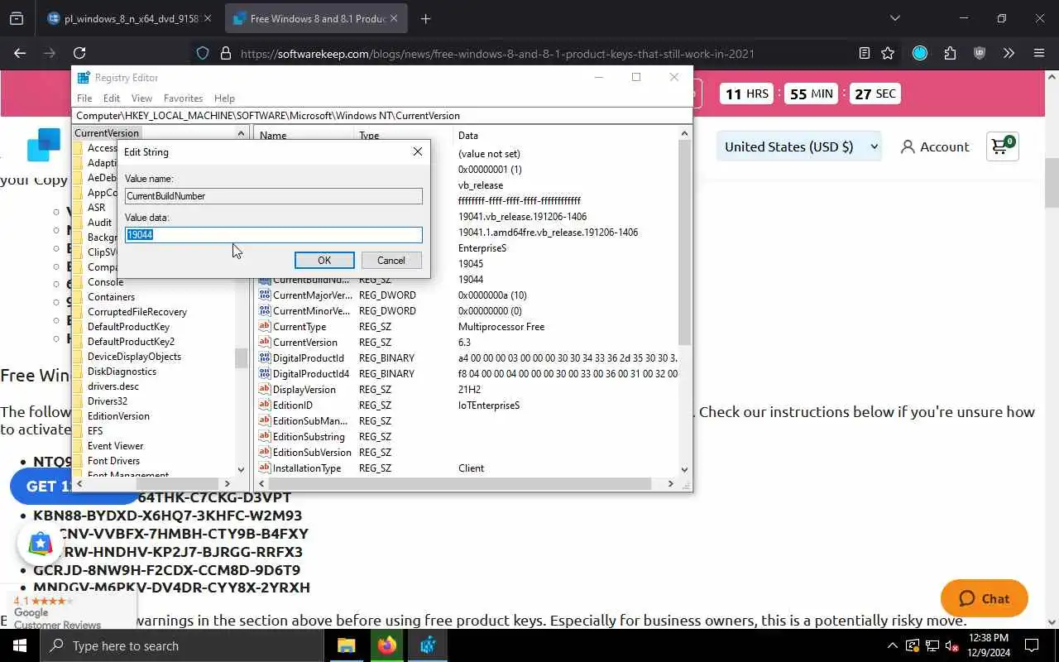This screenshot has width=1059, height=662.
Task: Click OK in the Edit String dialog
Action: 324,260
